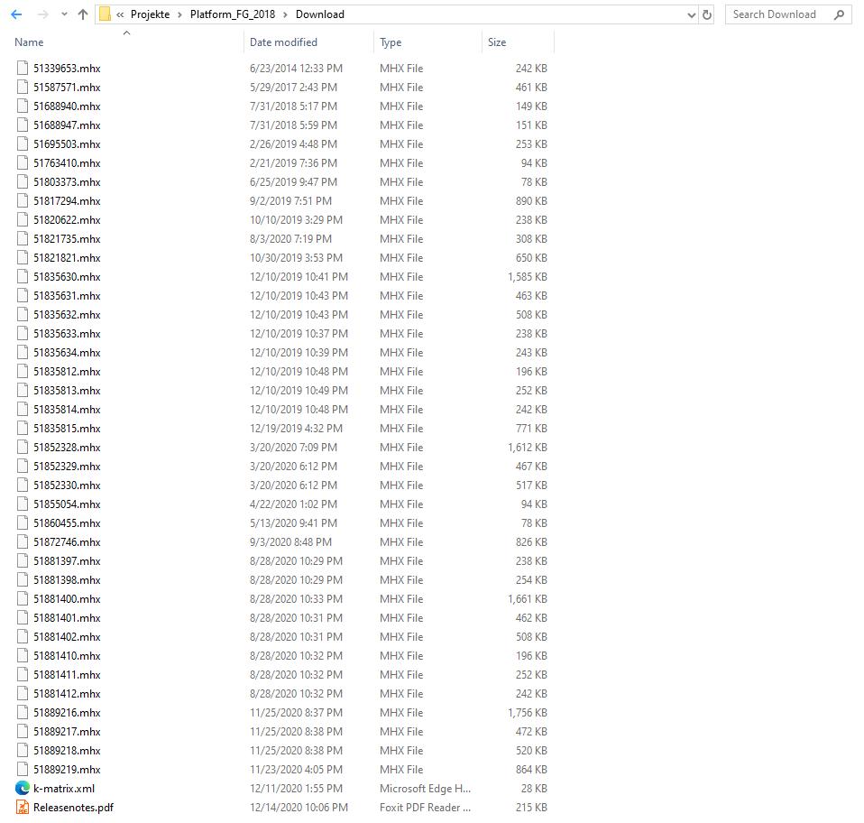Click file icon of 51881402.mhx
Image resolution: width=864 pixels, height=823 pixels.
(x=23, y=637)
